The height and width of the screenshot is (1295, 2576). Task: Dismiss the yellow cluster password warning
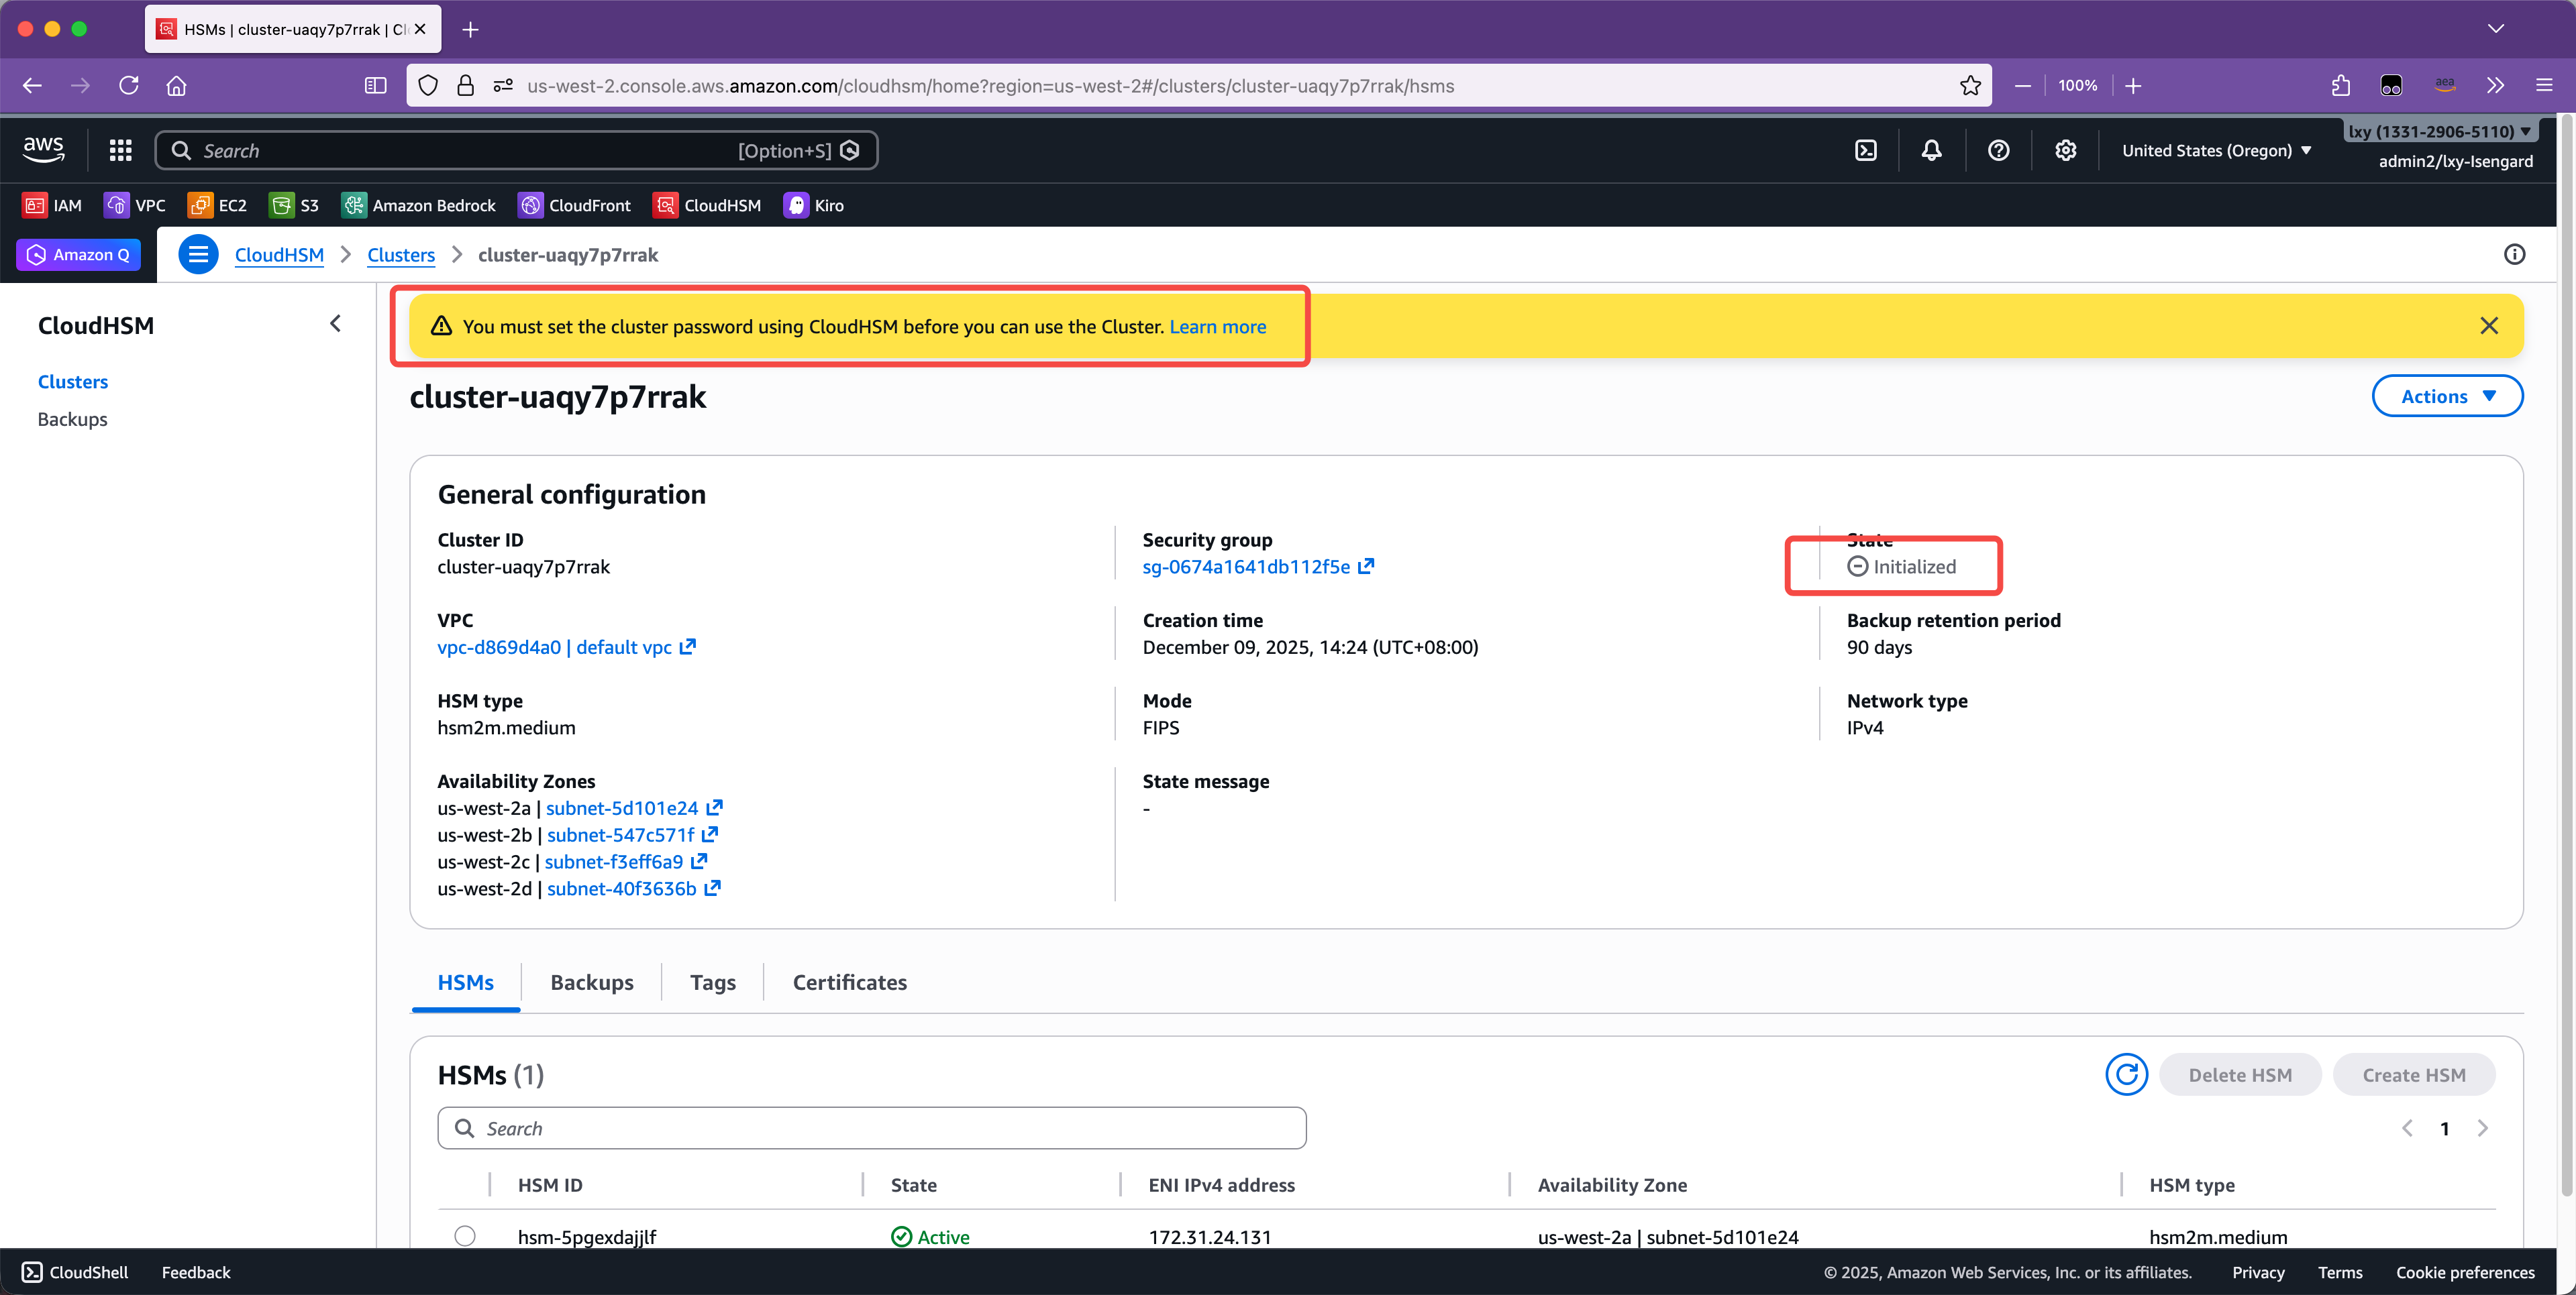pos(2489,326)
